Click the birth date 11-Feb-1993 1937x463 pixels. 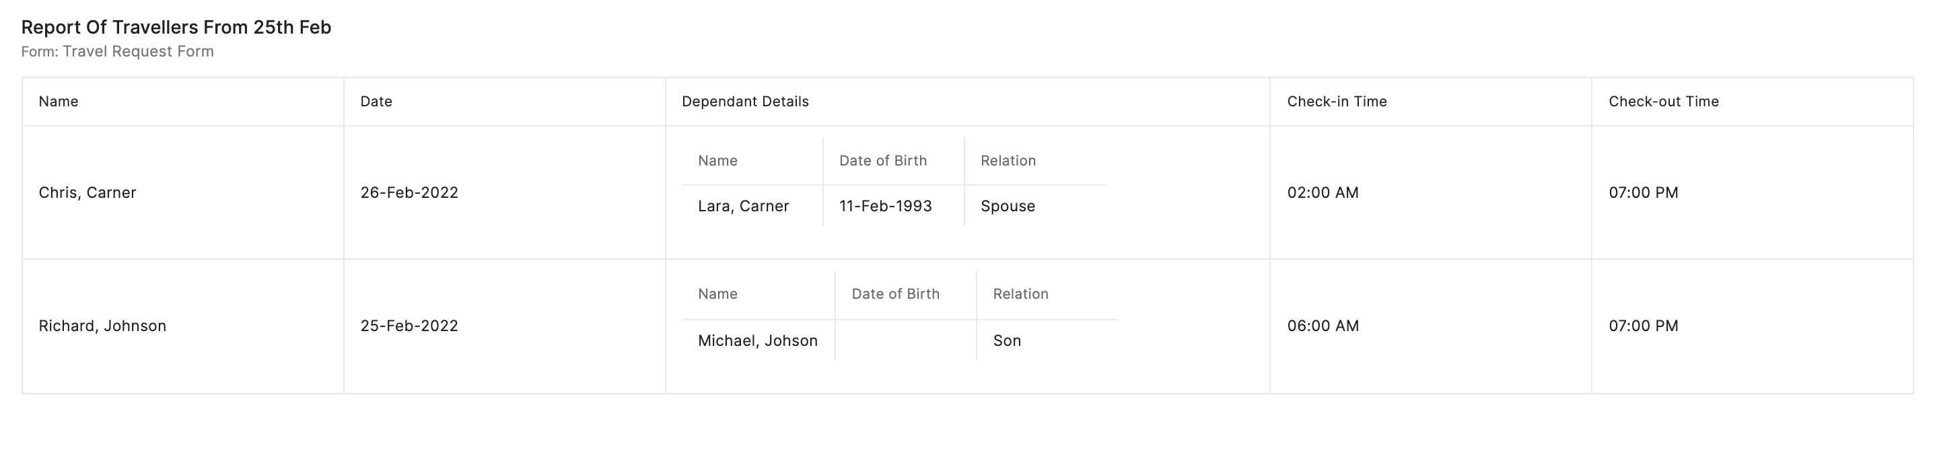point(885,207)
